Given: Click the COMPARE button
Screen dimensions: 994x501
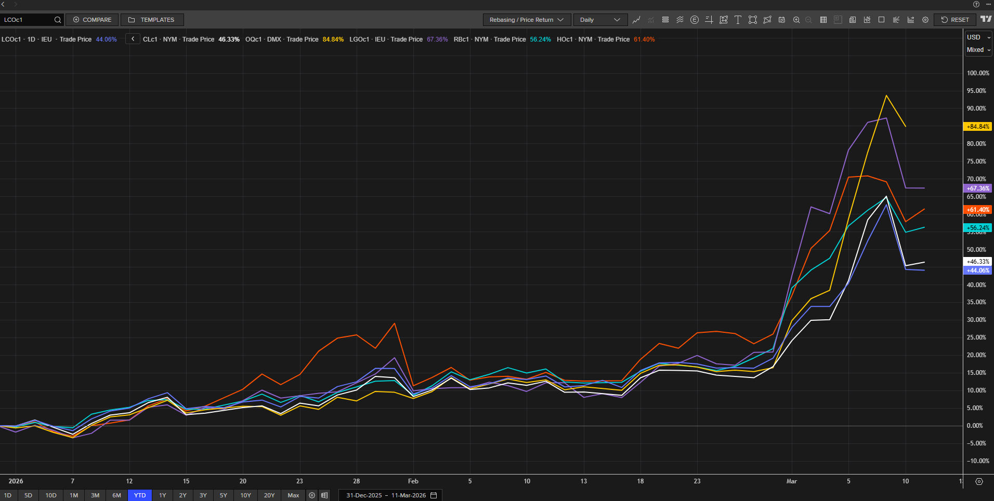Looking at the screenshot, I should coord(92,20).
